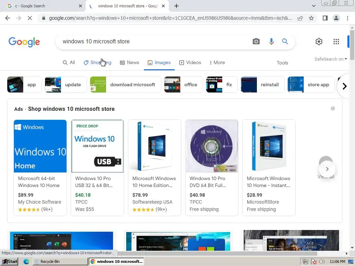This screenshot has width=355, height=266.
Task: Bookmark this page with the star icon
Action: [x=311, y=18]
